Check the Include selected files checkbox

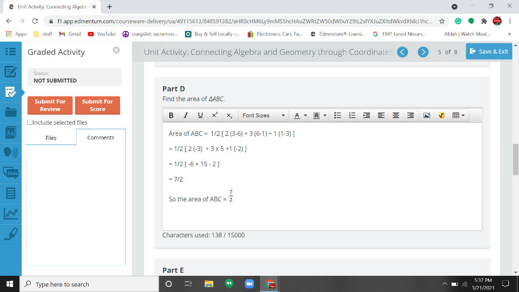coord(29,122)
